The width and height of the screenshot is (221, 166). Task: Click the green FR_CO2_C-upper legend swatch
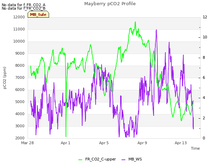80,160
